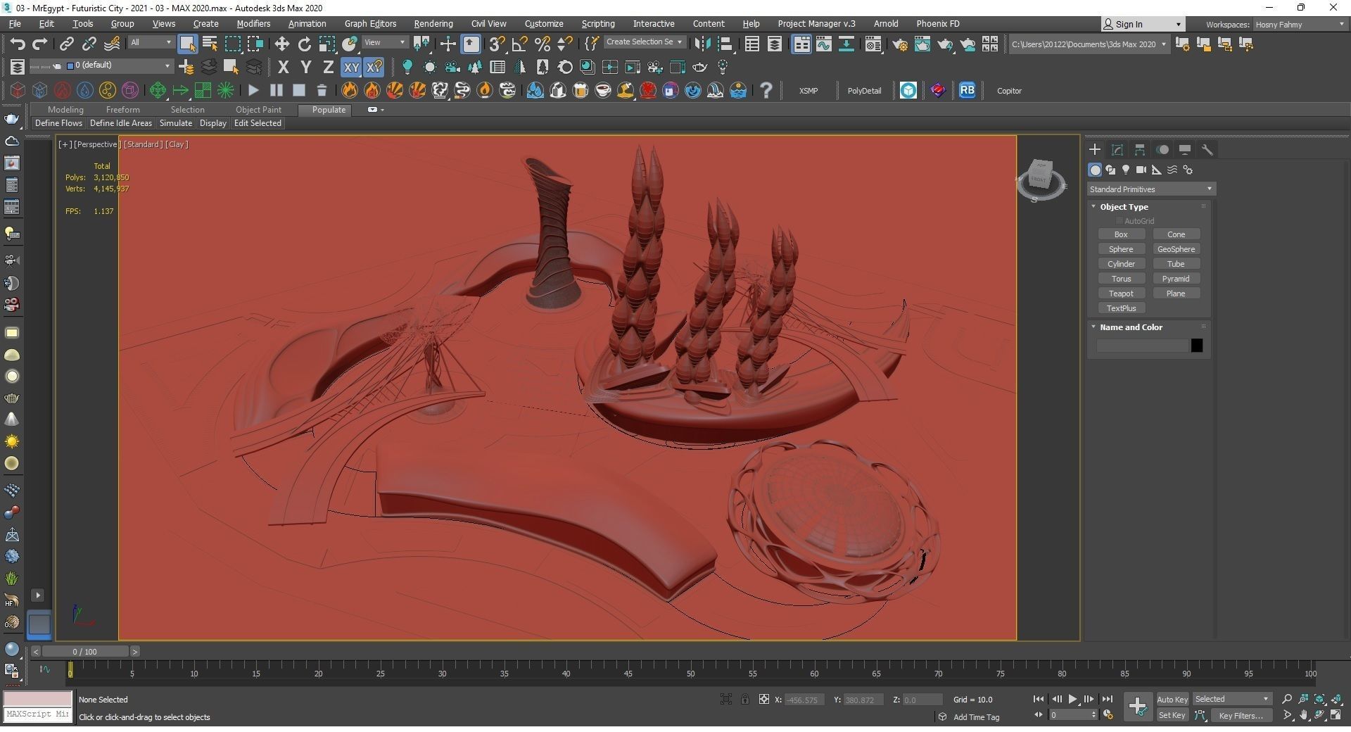This screenshot has height=732, width=1351.
Task: Open the Phoenix FD menu
Action: point(937,24)
